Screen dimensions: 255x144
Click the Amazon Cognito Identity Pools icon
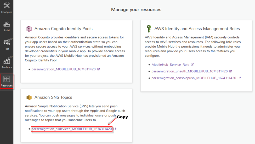pos(29,29)
